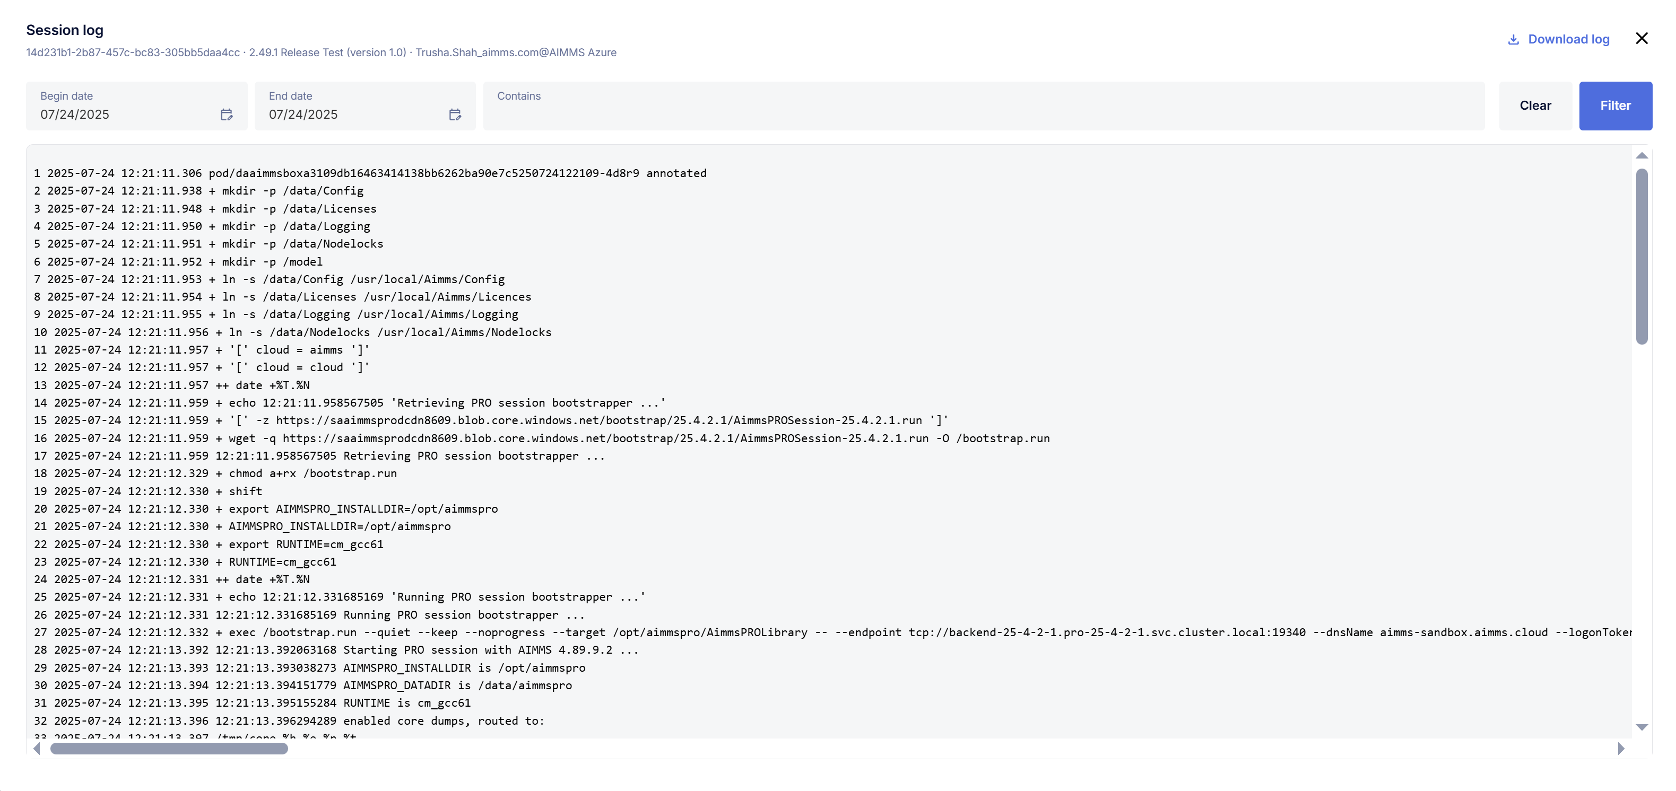This screenshot has width=1676, height=791.
Task: Select log line ln -s /data/Logging
Action: click(x=276, y=314)
